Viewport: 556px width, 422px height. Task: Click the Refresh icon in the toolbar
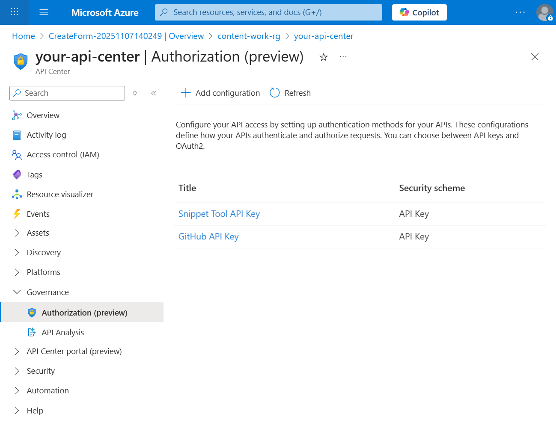(275, 93)
